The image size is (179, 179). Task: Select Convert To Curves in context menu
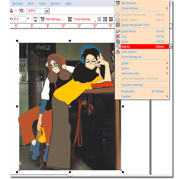pos(142,15)
